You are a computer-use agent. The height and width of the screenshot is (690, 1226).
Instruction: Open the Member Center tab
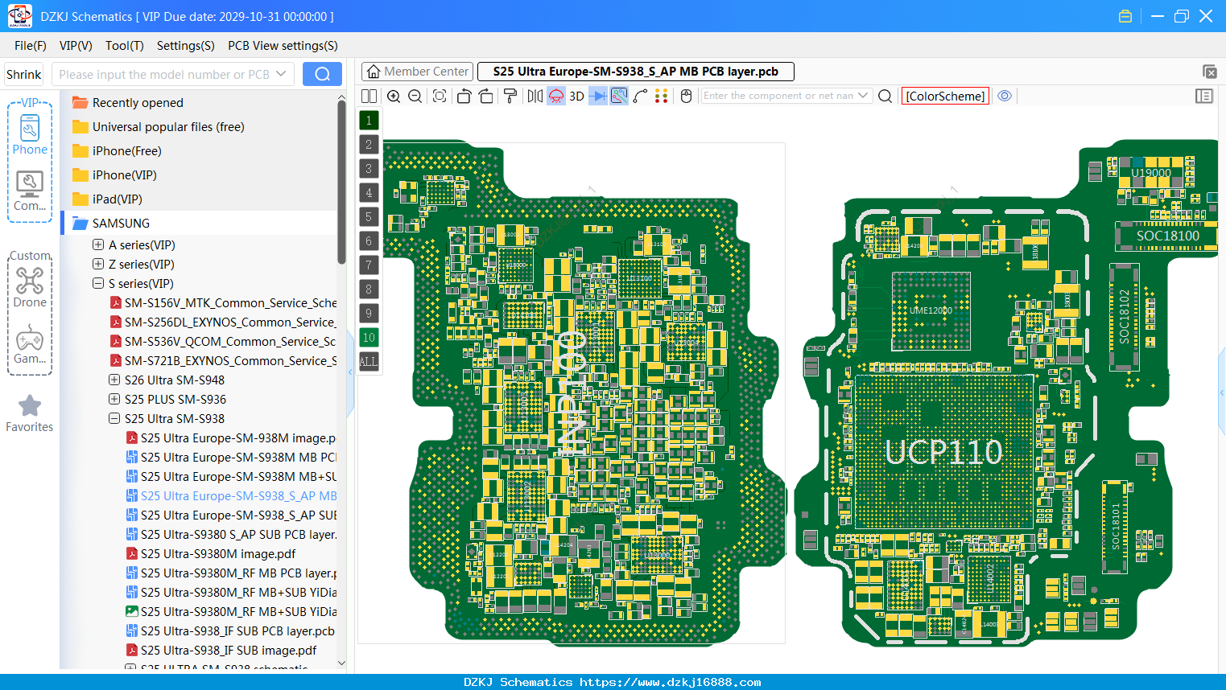pyautogui.click(x=417, y=72)
